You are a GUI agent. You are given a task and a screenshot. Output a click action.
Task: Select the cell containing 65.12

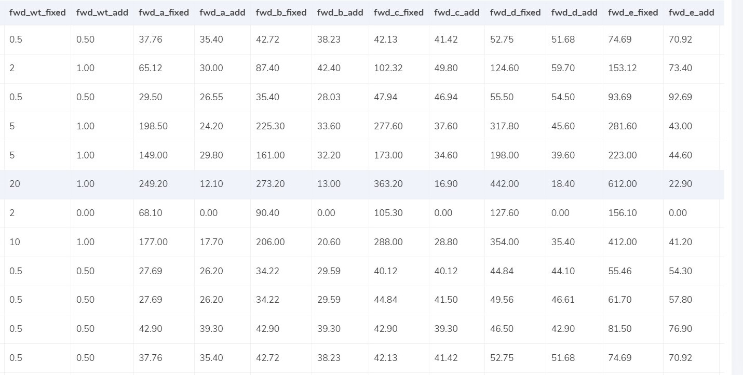click(x=150, y=68)
